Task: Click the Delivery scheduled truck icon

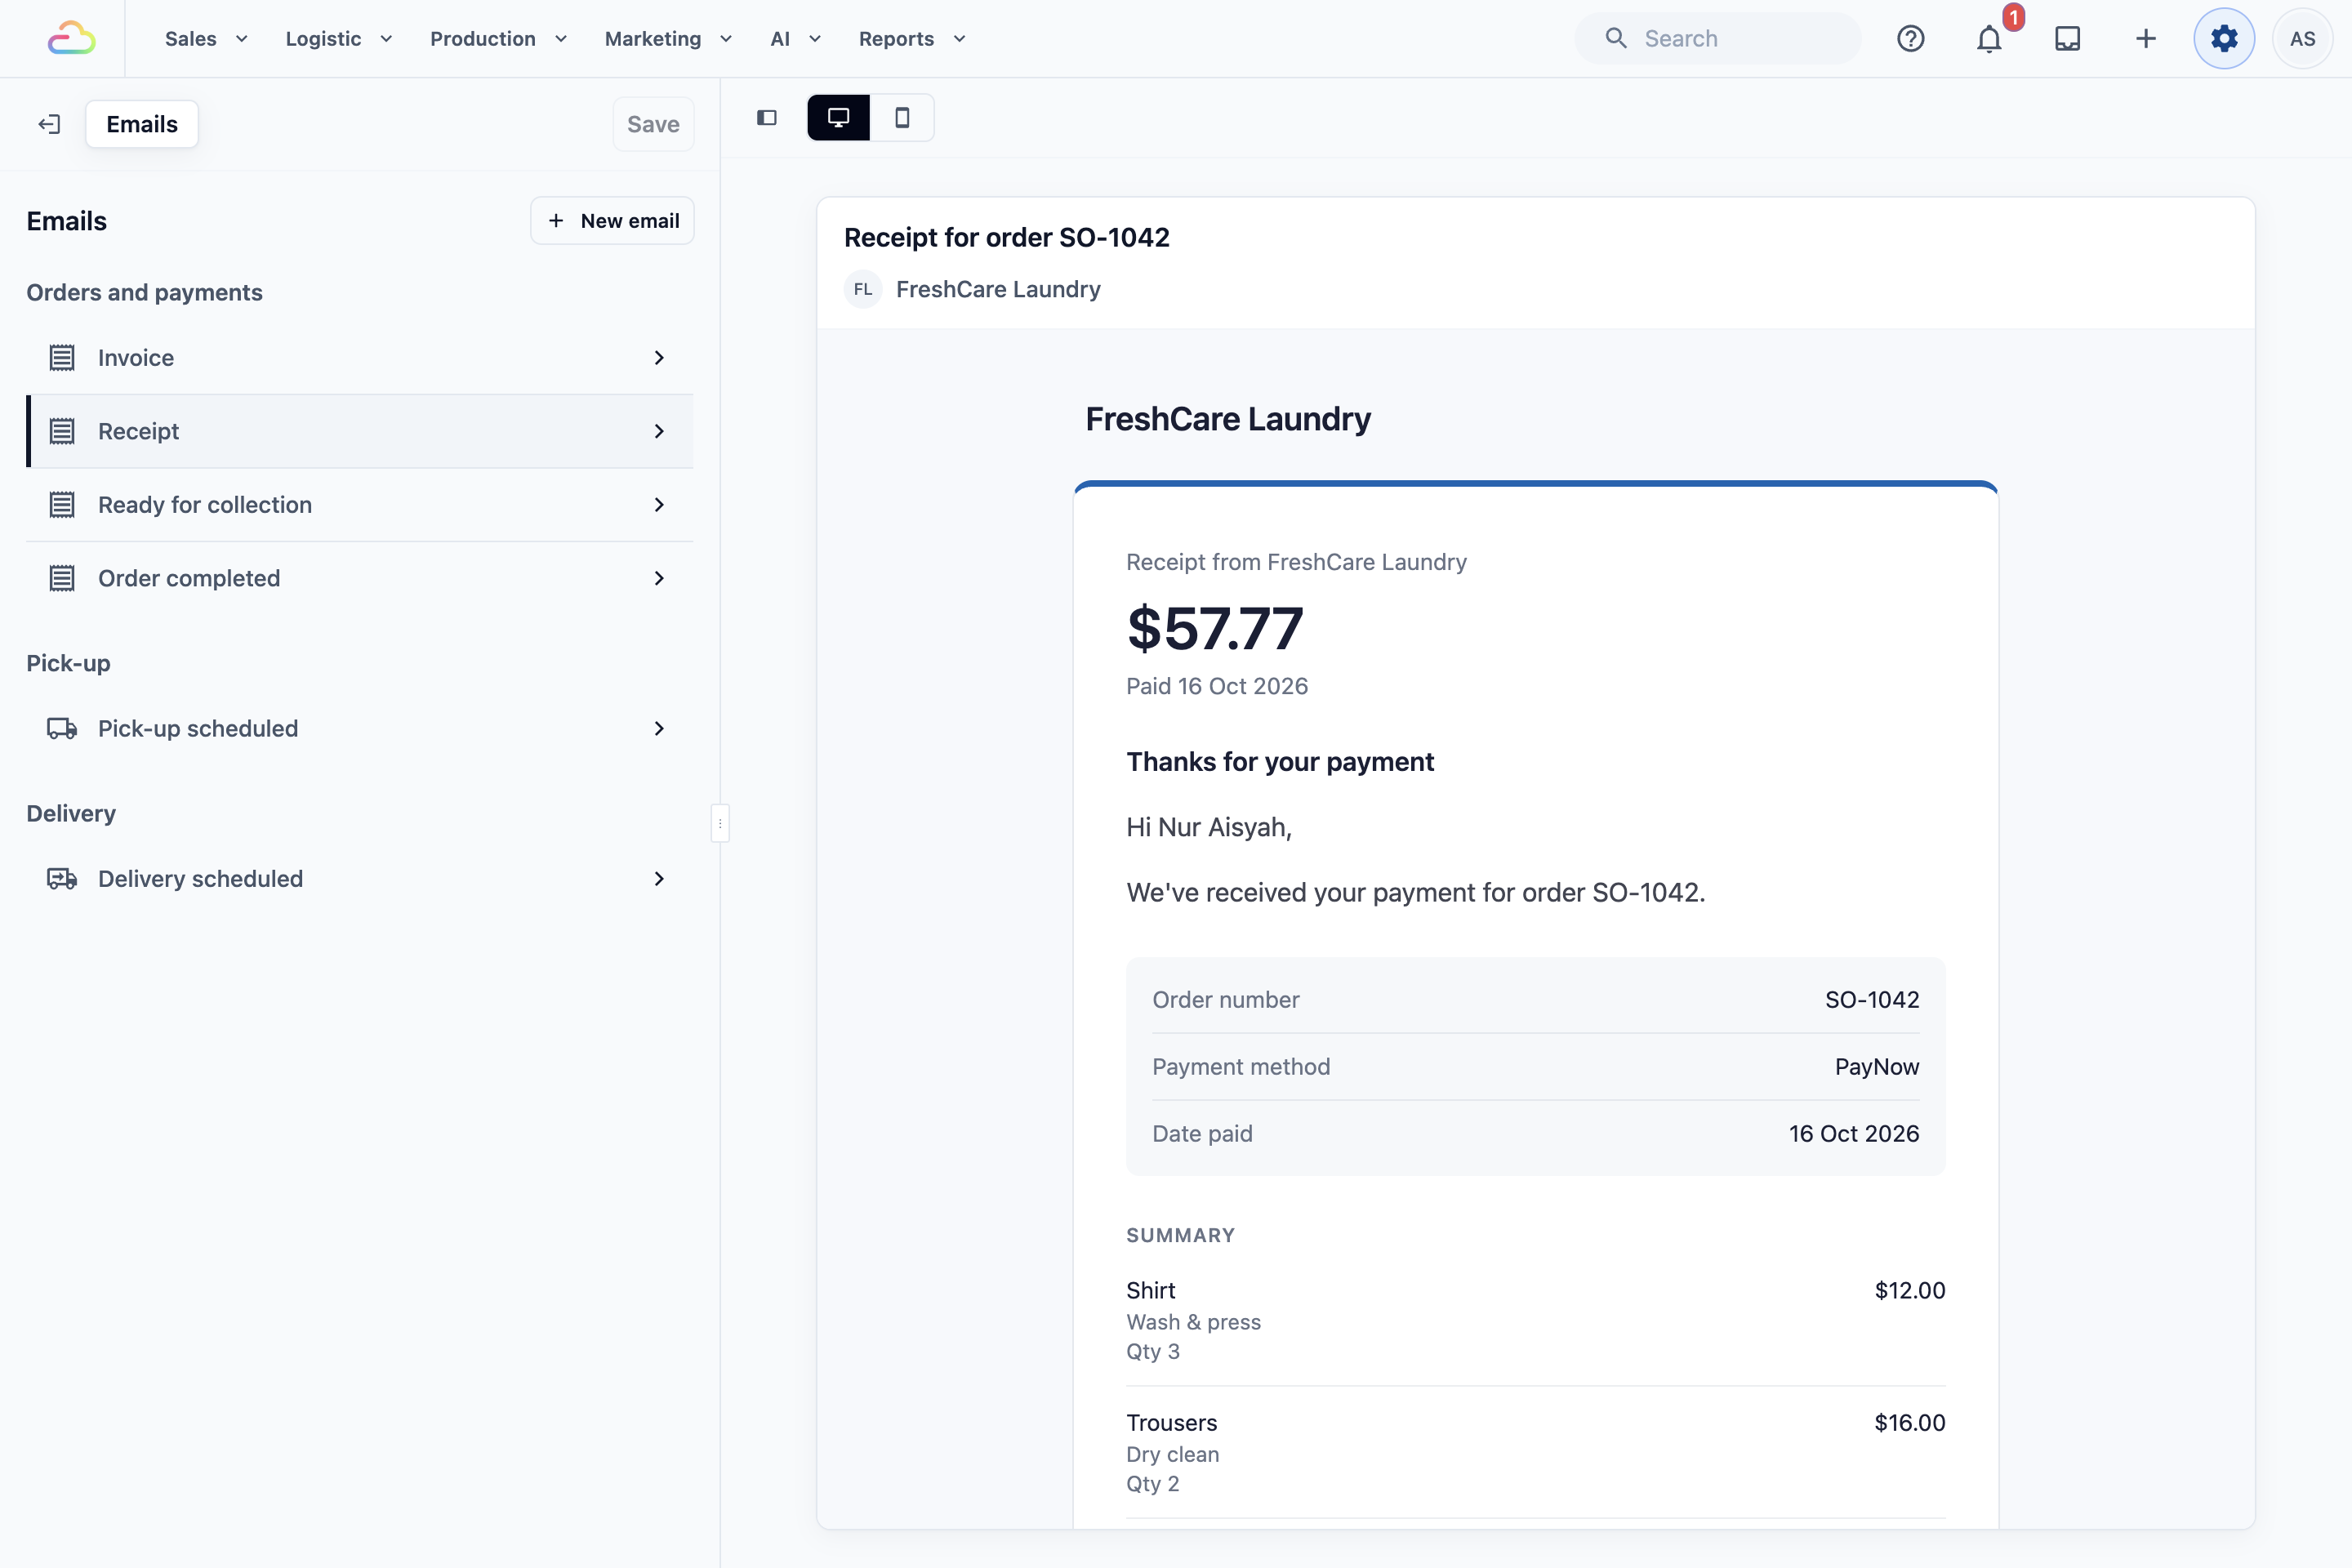Action: (62, 878)
